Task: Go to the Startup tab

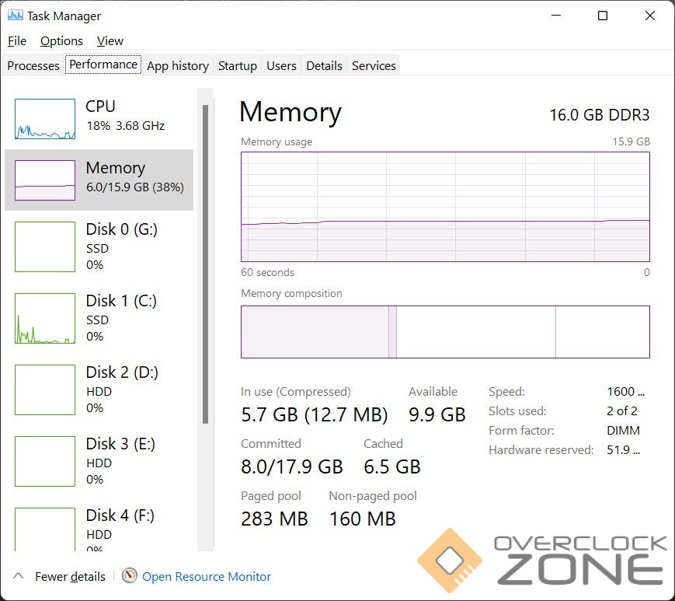Action: click(238, 66)
